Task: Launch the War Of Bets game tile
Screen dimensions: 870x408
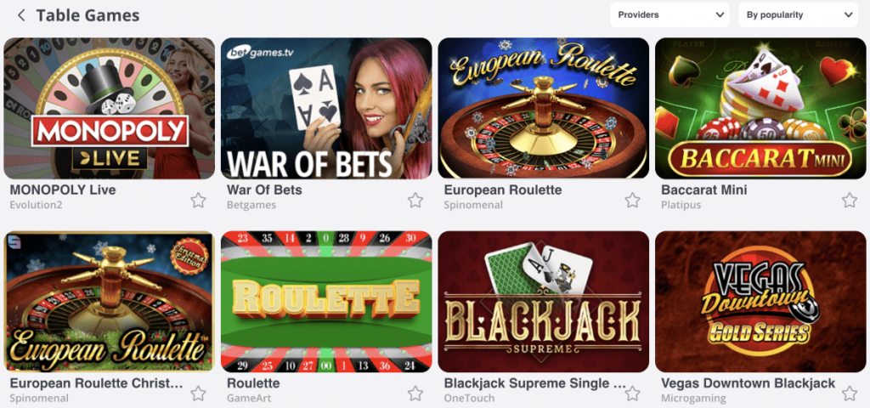Action: coord(326,108)
